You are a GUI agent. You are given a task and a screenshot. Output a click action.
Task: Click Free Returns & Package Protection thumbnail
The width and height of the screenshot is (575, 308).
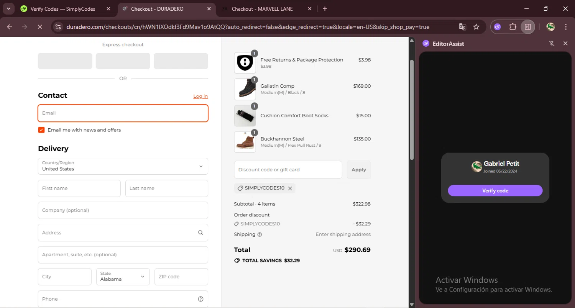[245, 63]
